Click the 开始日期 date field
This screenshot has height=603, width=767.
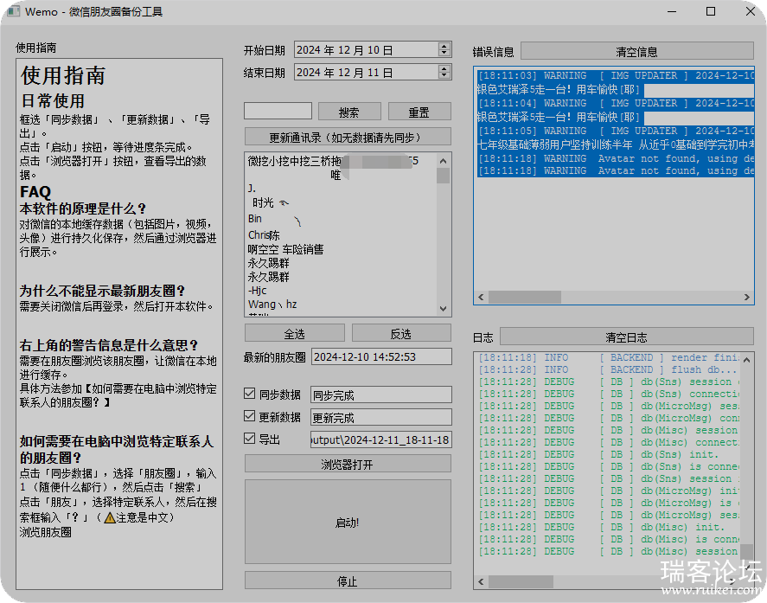click(x=372, y=50)
